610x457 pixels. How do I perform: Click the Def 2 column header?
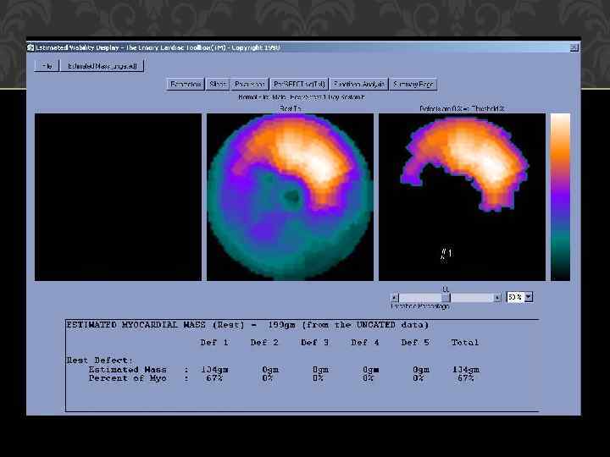coord(264,343)
